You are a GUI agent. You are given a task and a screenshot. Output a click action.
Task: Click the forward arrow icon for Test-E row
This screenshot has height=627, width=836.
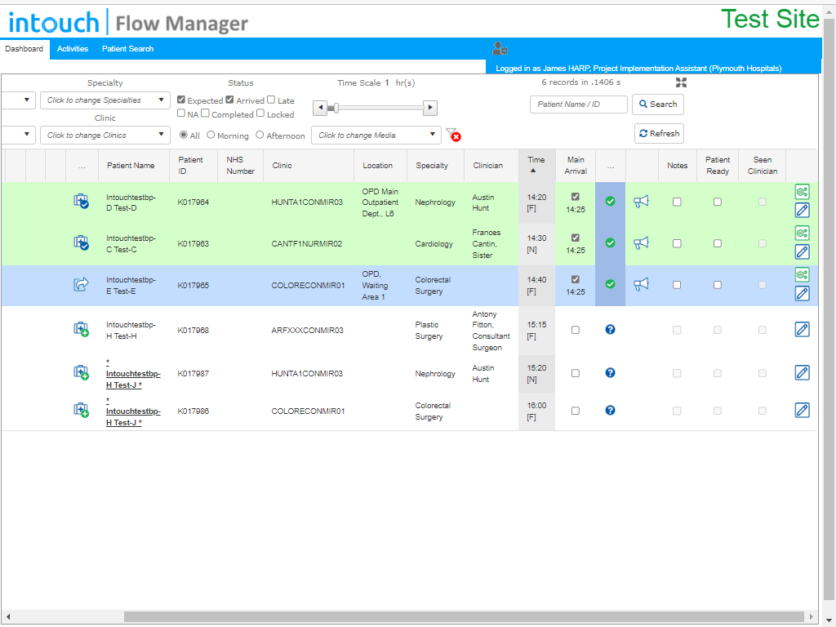[x=81, y=284]
